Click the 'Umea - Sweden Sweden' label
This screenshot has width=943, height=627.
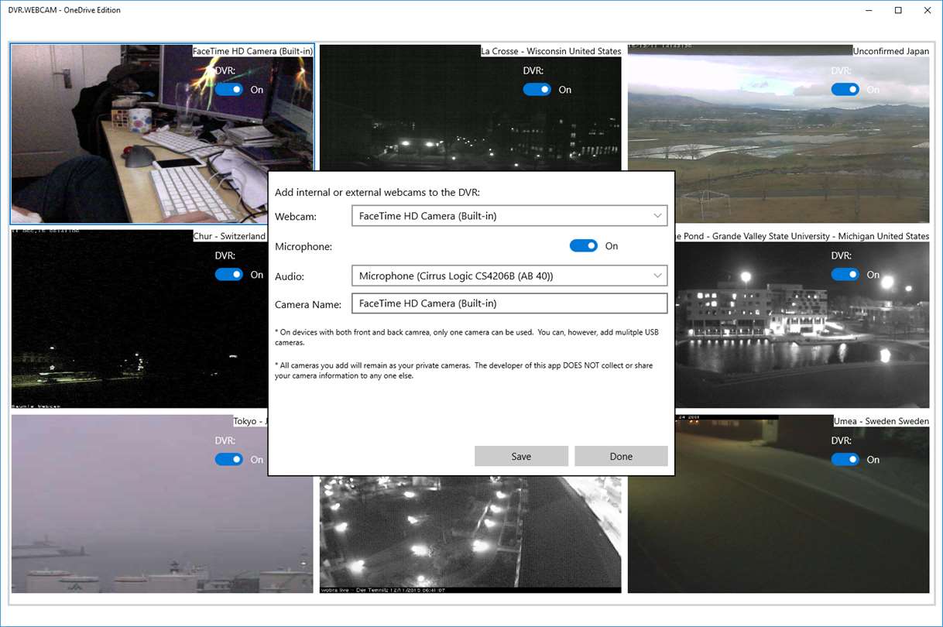[x=881, y=421]
